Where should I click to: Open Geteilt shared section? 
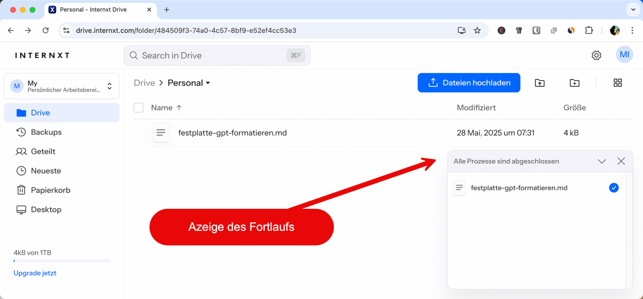(x=62, y=151)
